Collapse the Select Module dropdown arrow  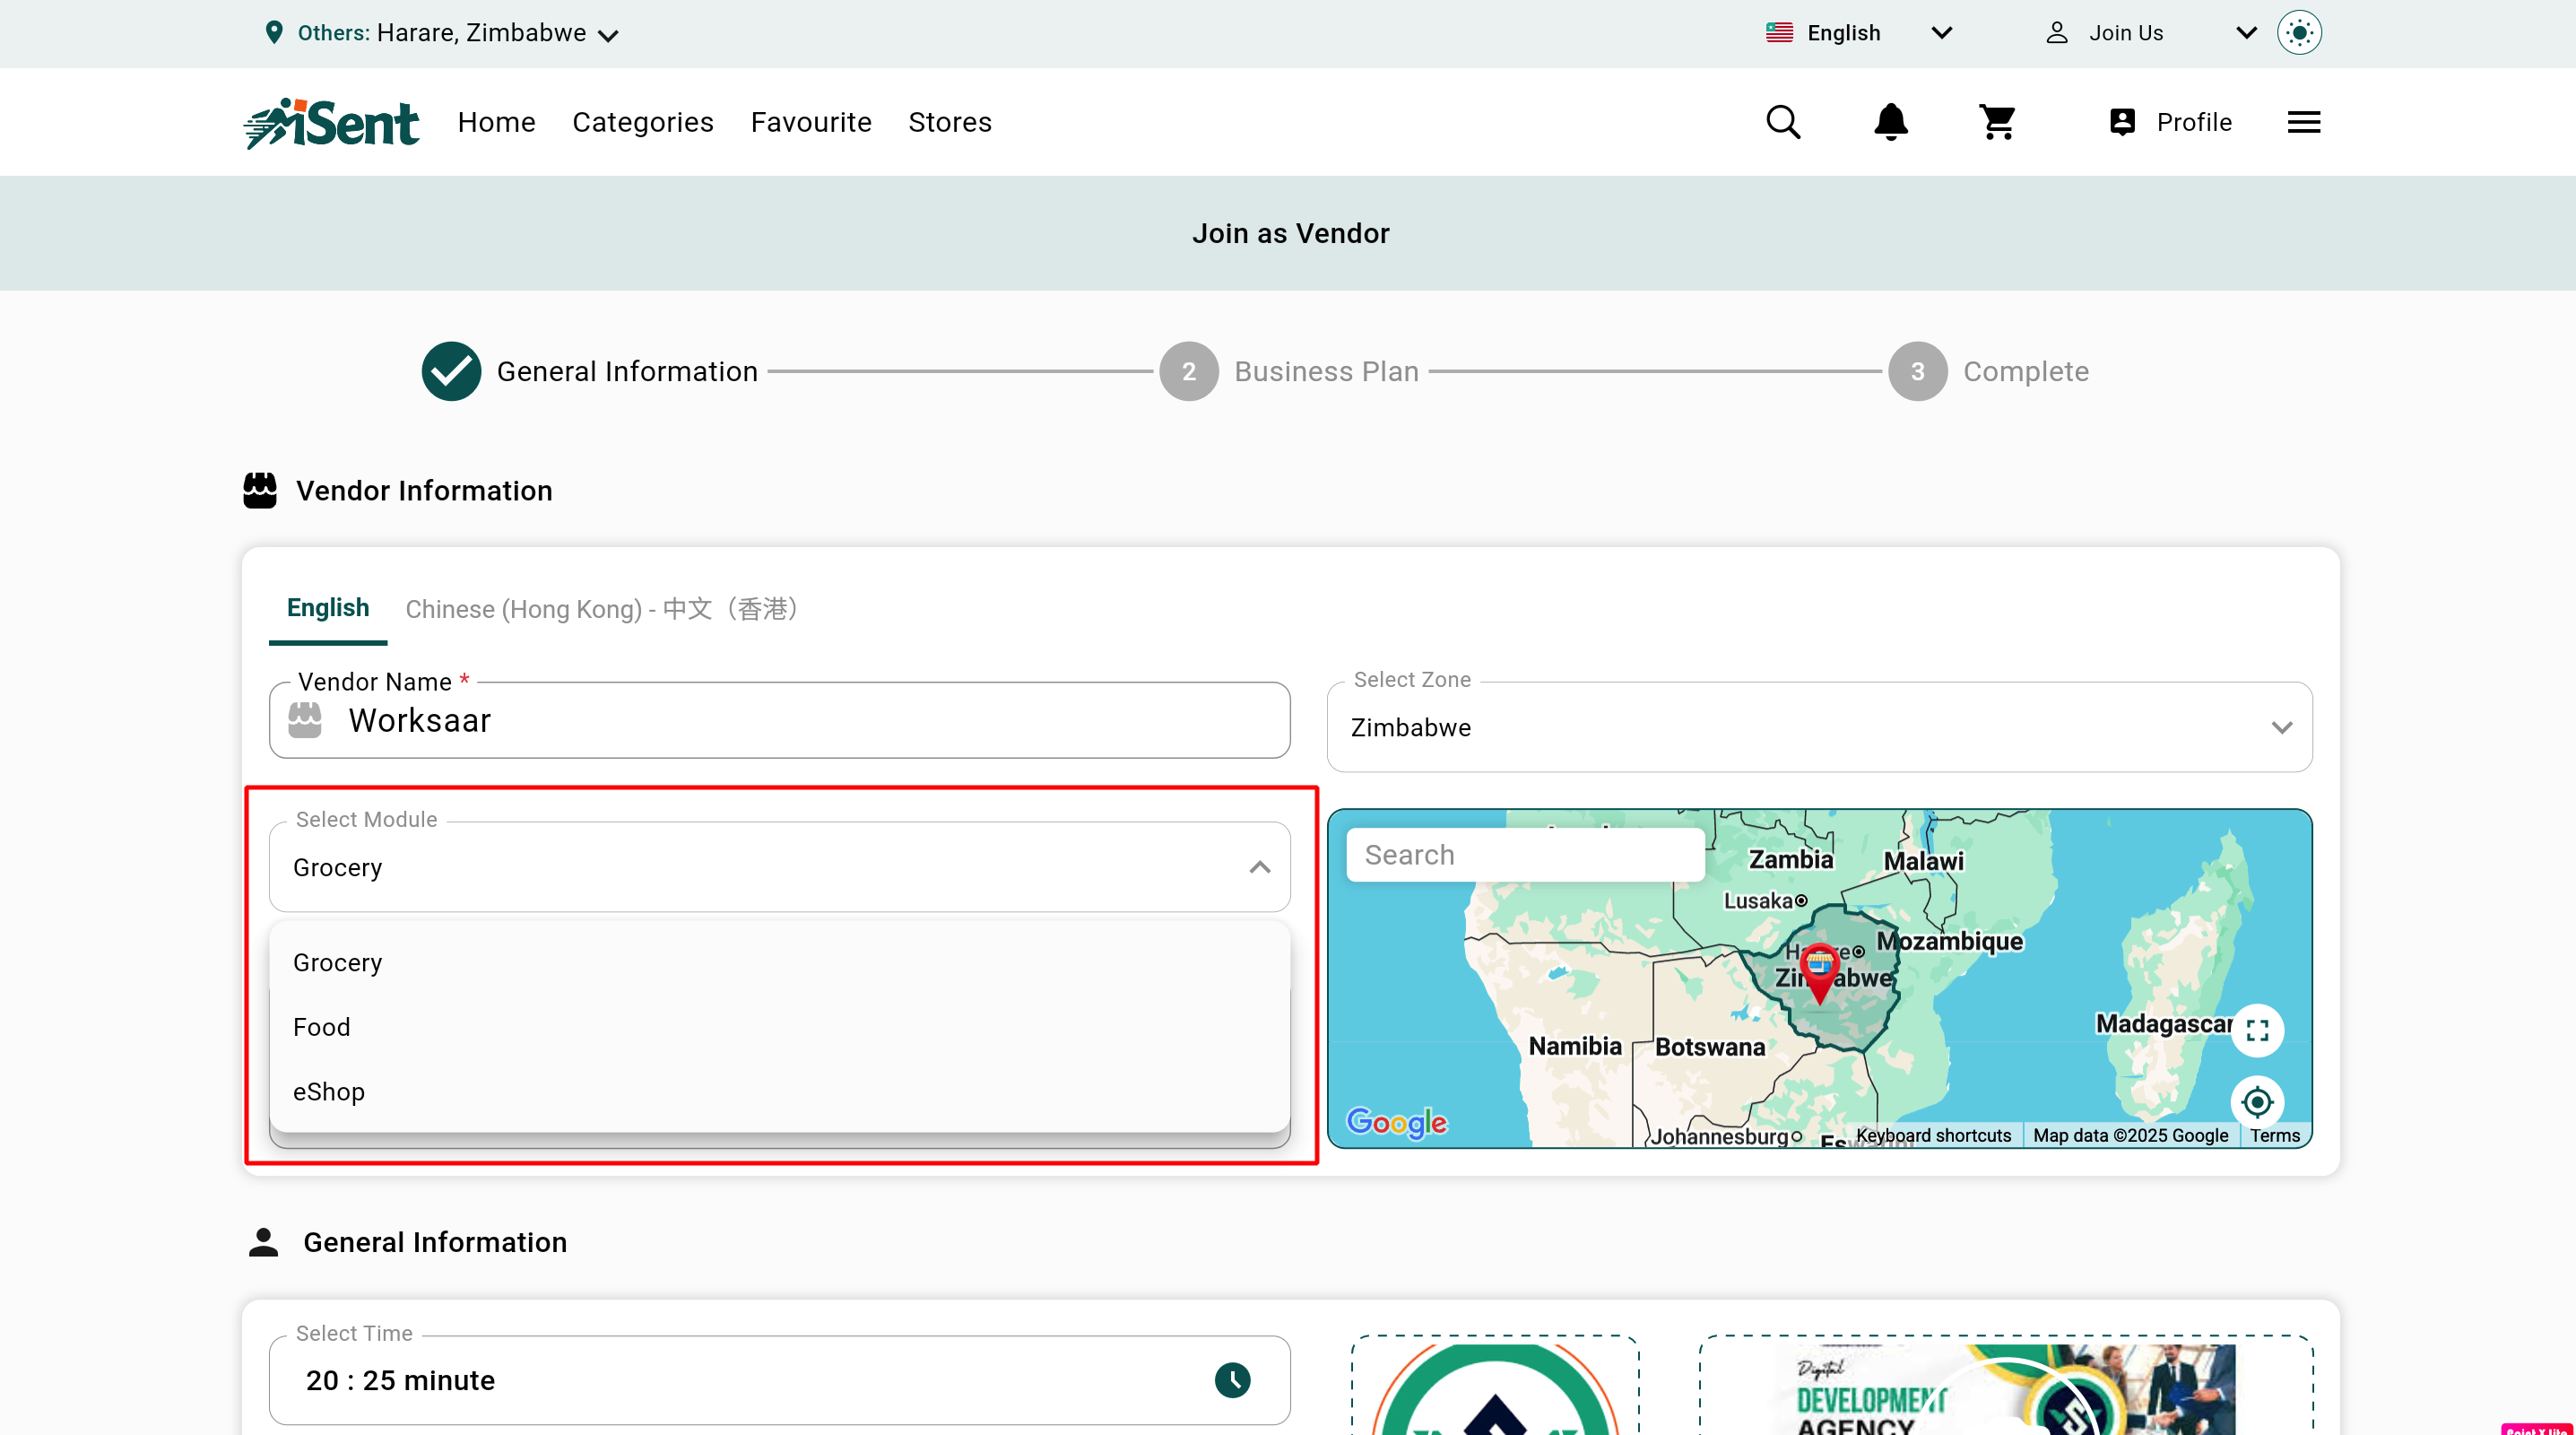coord(1259,867)
